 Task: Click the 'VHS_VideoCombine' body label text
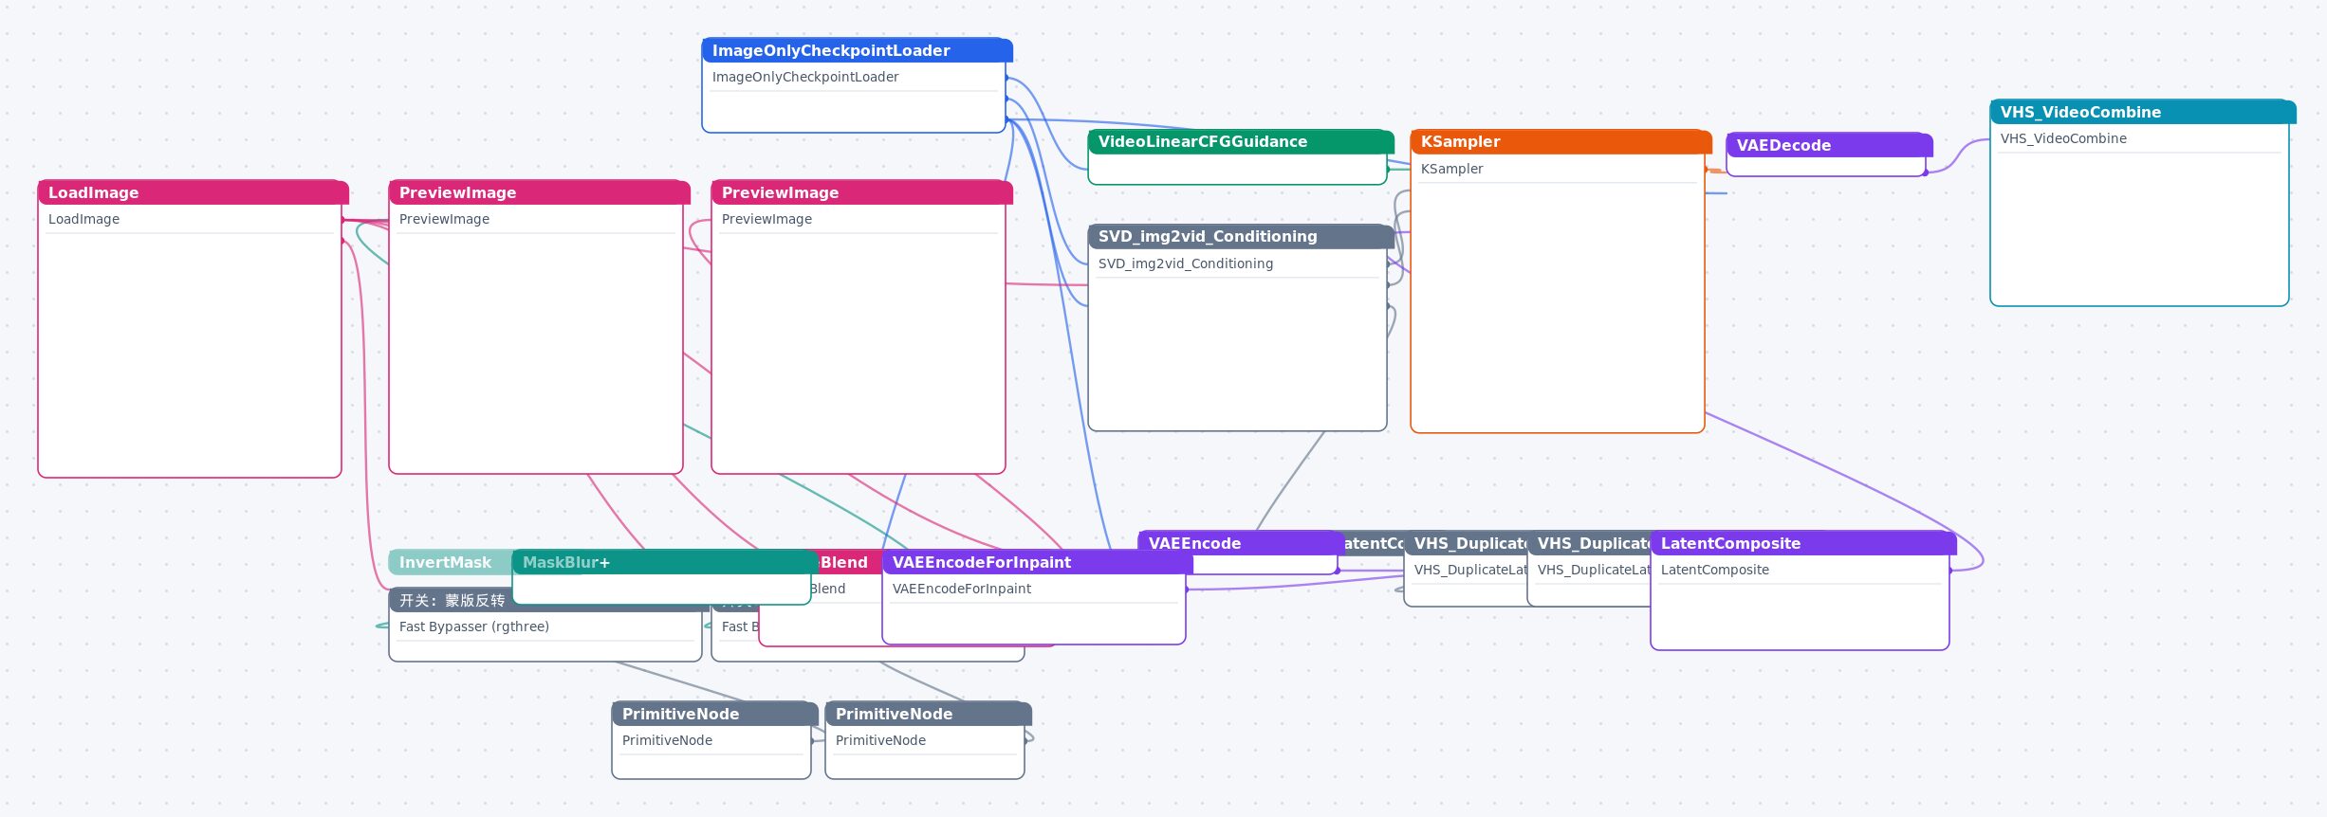click(2063, 138)
